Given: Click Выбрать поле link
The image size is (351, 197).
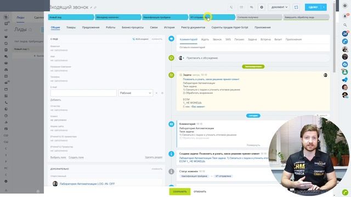Looking at the screenshot, I should 58,158.
